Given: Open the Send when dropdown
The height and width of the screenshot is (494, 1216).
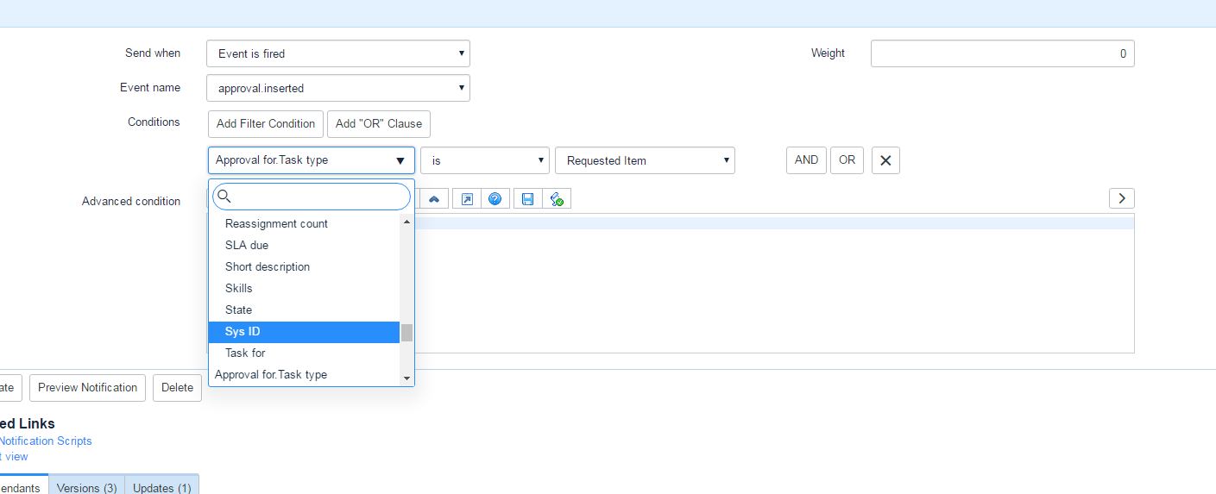Looking at the screenshot, I should tap(337, 53).
